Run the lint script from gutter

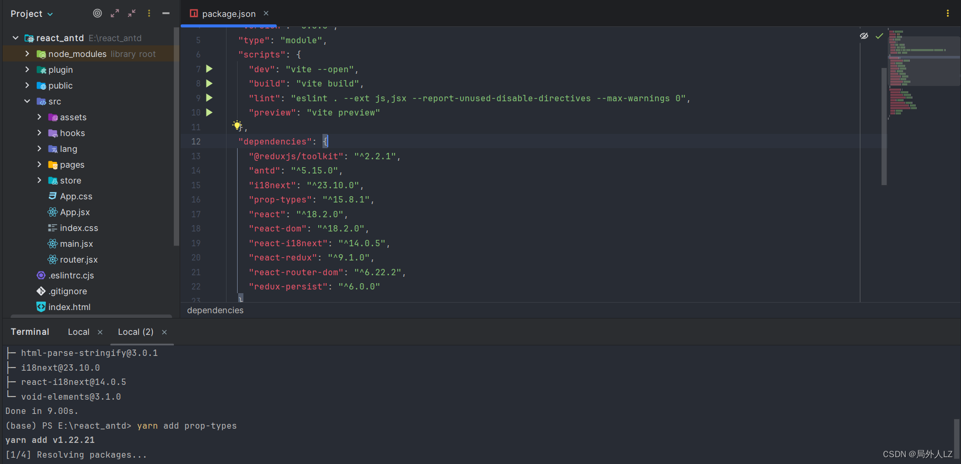(x=209, y=98)
